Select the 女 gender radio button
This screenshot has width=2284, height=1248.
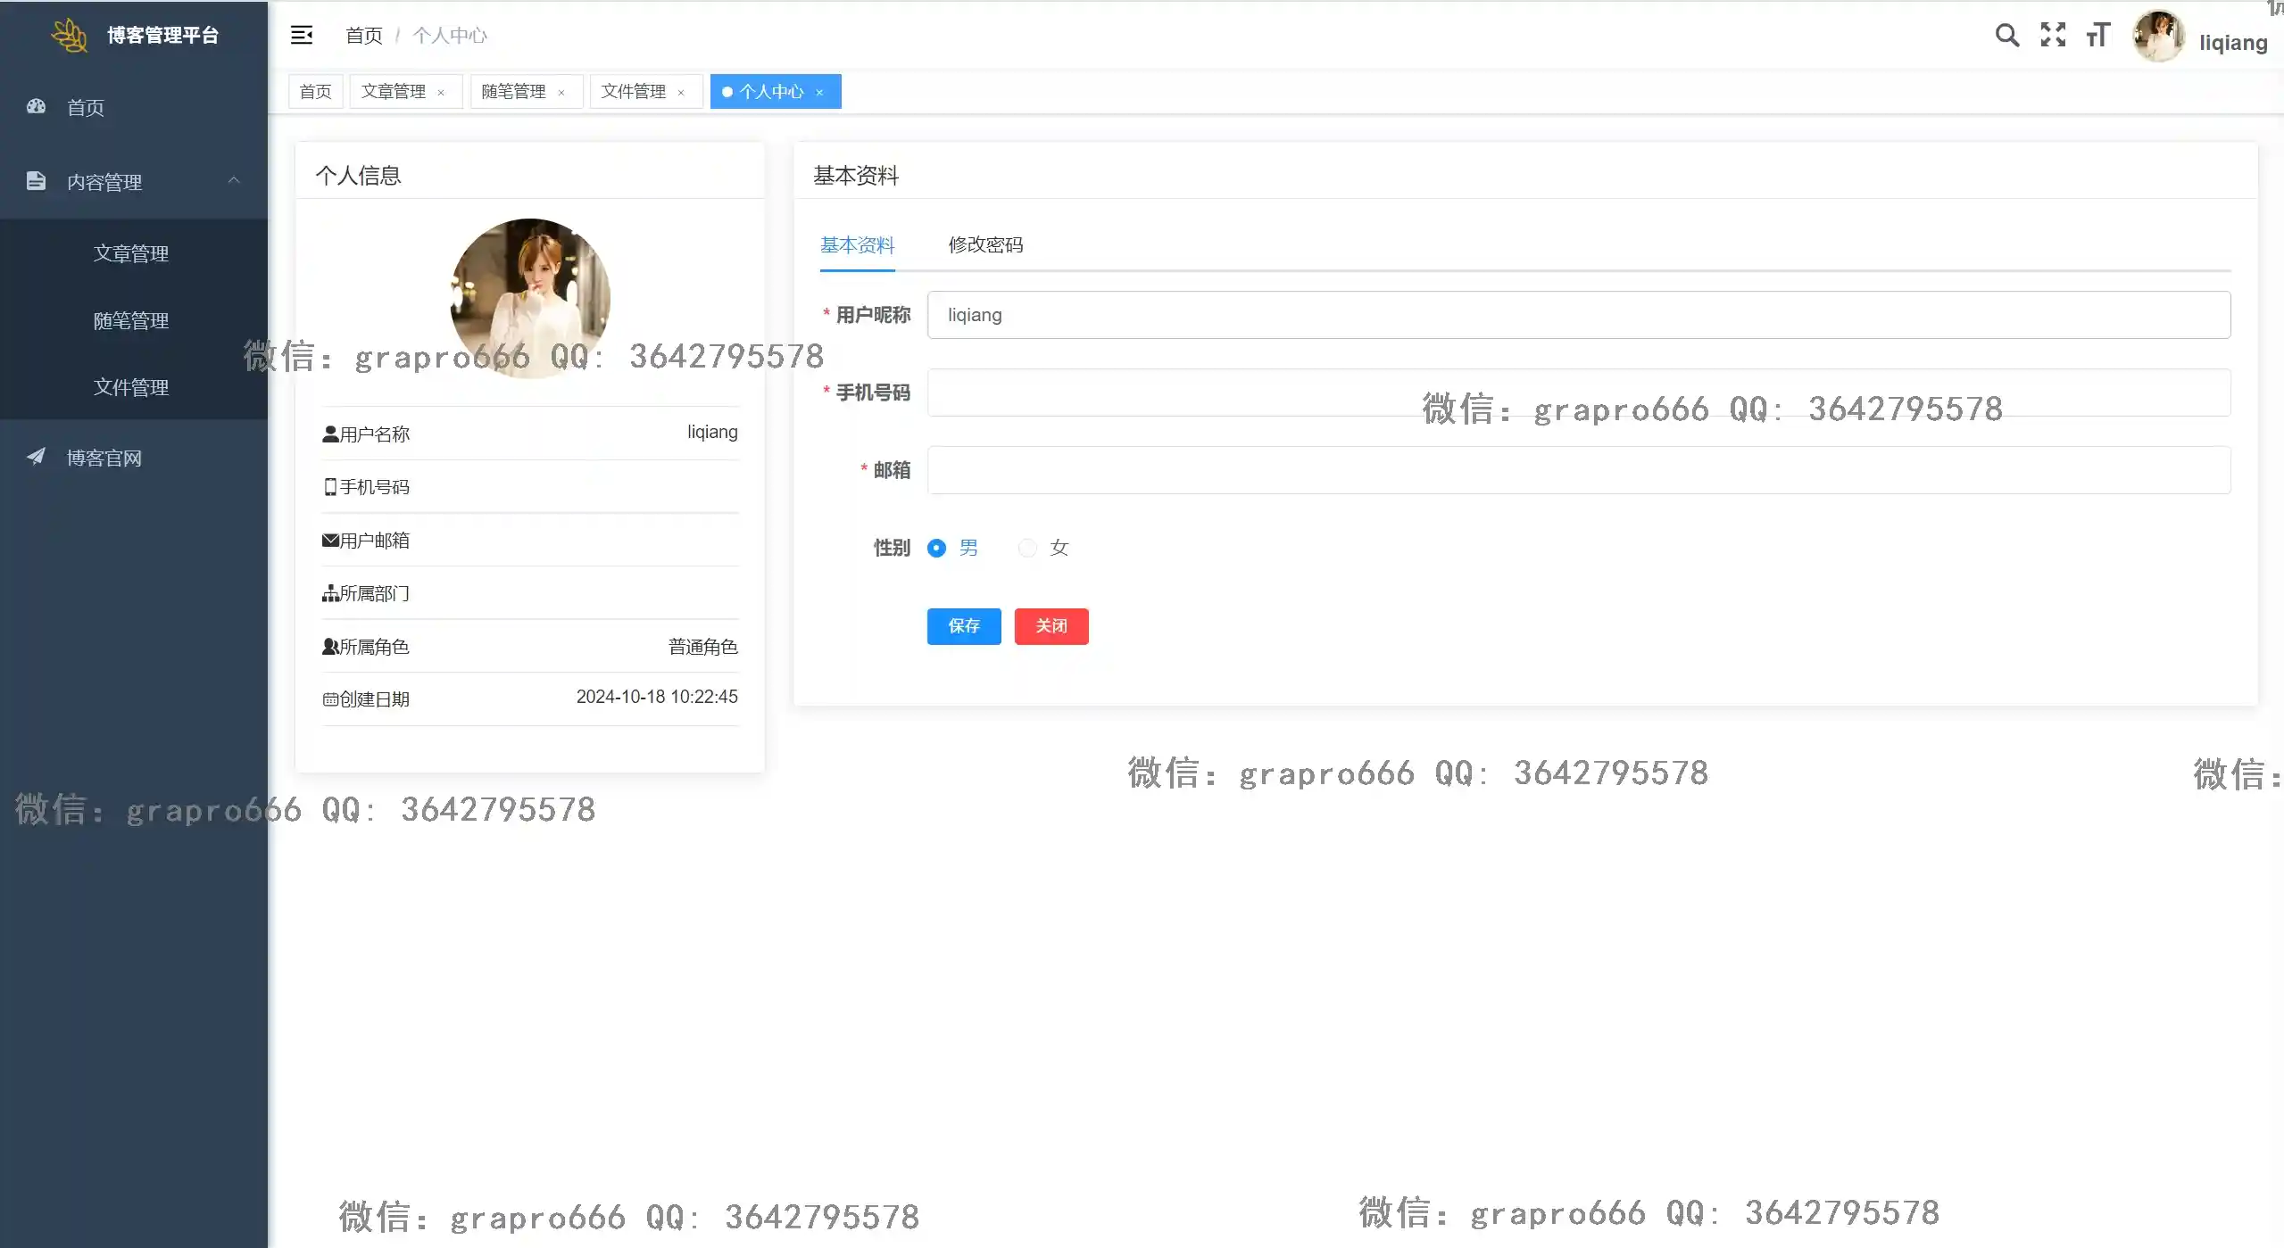[1027, 548]
